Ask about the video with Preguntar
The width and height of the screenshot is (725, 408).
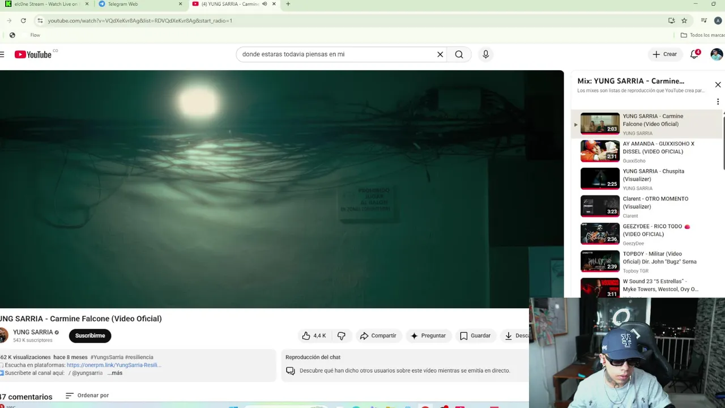[x=428, y=335]
